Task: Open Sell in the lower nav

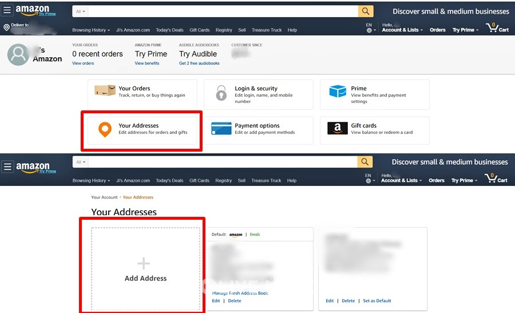Action: point(241,180)
